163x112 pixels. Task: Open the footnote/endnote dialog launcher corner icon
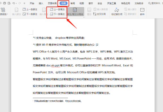(x=84, y=17)
